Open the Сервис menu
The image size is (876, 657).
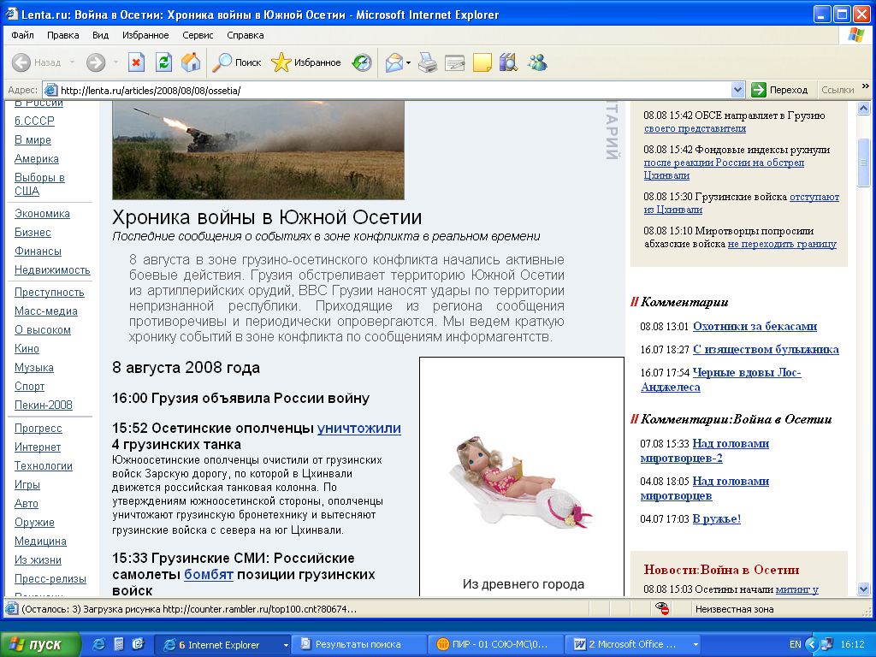click(x=198, y=35)
